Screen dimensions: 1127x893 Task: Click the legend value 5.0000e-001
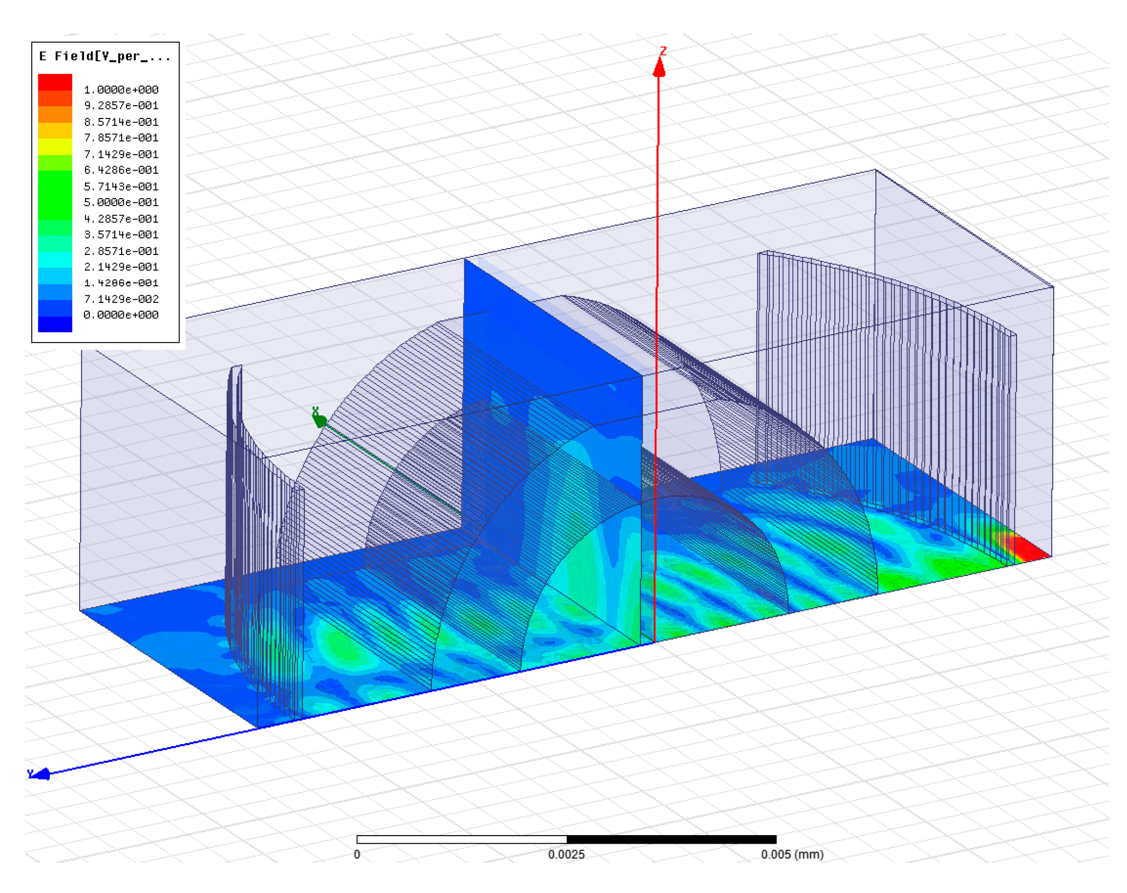tap(121, 202)
